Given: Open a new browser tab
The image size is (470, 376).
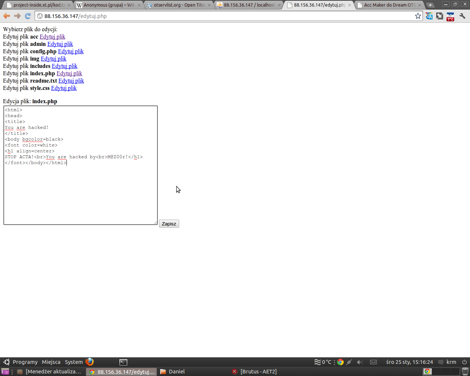Looking at the screenshot, I should click(430, 5).
